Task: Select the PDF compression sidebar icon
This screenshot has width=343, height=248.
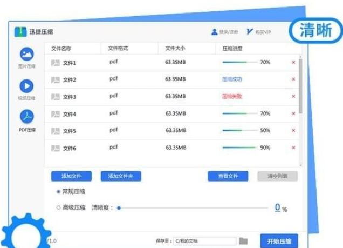Action: [27, 116]
